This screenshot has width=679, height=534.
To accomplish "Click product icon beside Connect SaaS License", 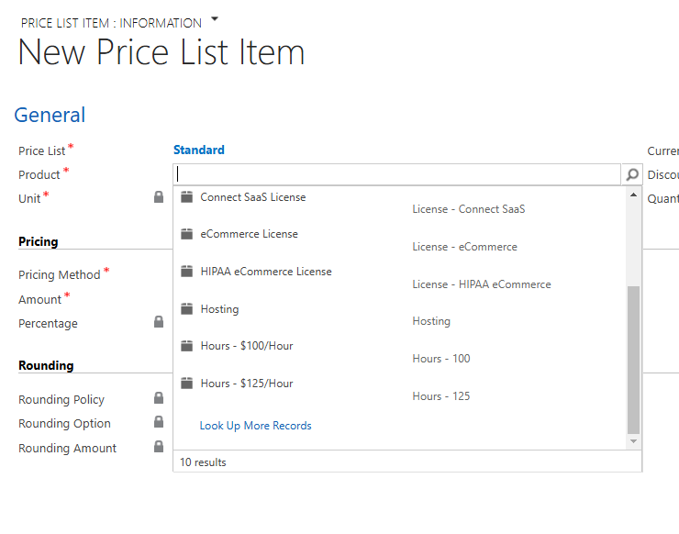I will tap(186, 197).
